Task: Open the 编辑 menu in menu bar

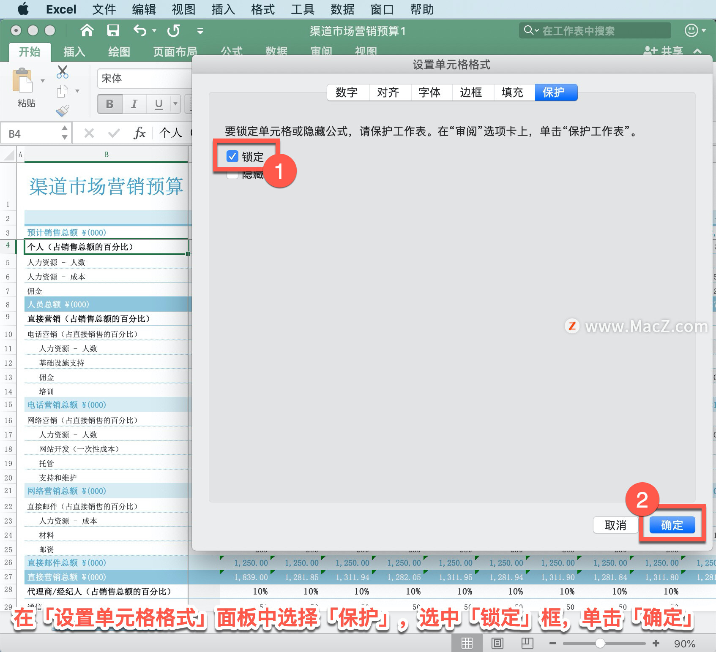Action: [x=144, y=9]
